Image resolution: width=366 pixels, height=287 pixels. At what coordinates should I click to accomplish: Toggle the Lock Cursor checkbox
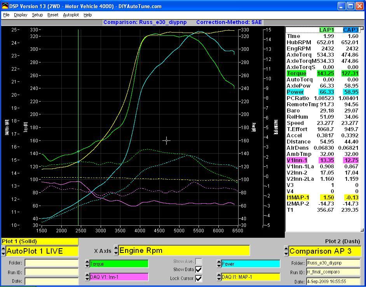pyautogui.click(x=199, y=278)
